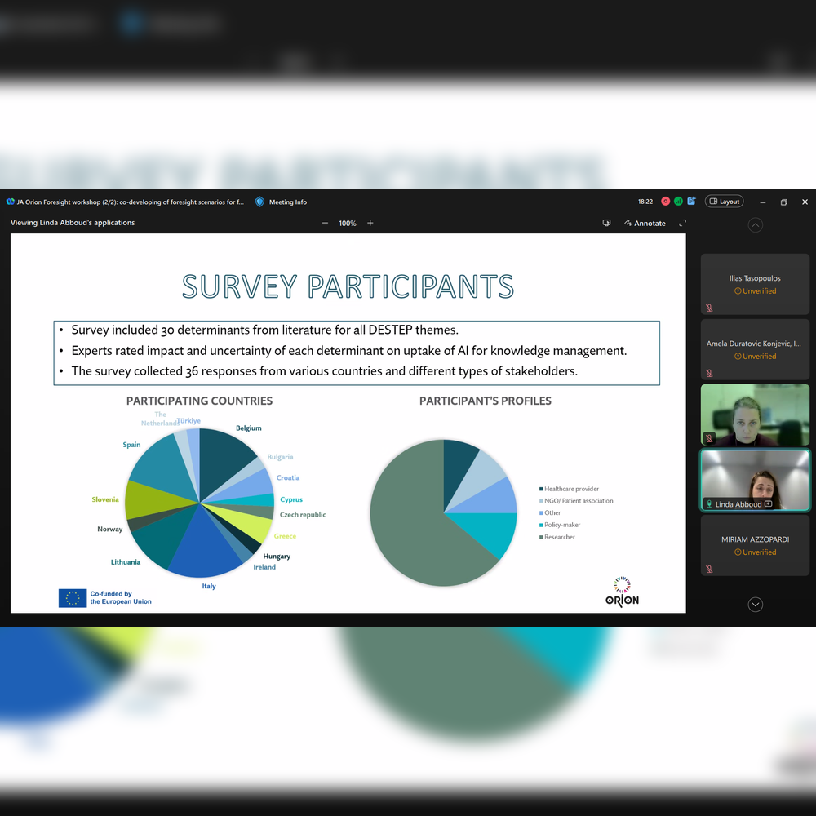Click Amela Duratovic Konjevic's muted mic icon
The width and height of the screenshot is (816, 816).
(709, 373)
